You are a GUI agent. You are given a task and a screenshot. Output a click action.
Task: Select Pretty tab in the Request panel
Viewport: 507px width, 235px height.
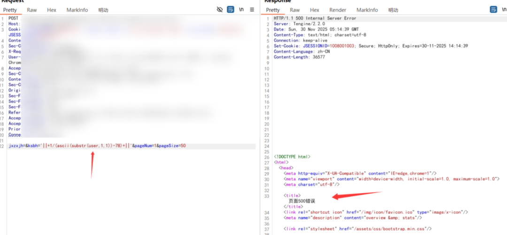coord(10,10)
